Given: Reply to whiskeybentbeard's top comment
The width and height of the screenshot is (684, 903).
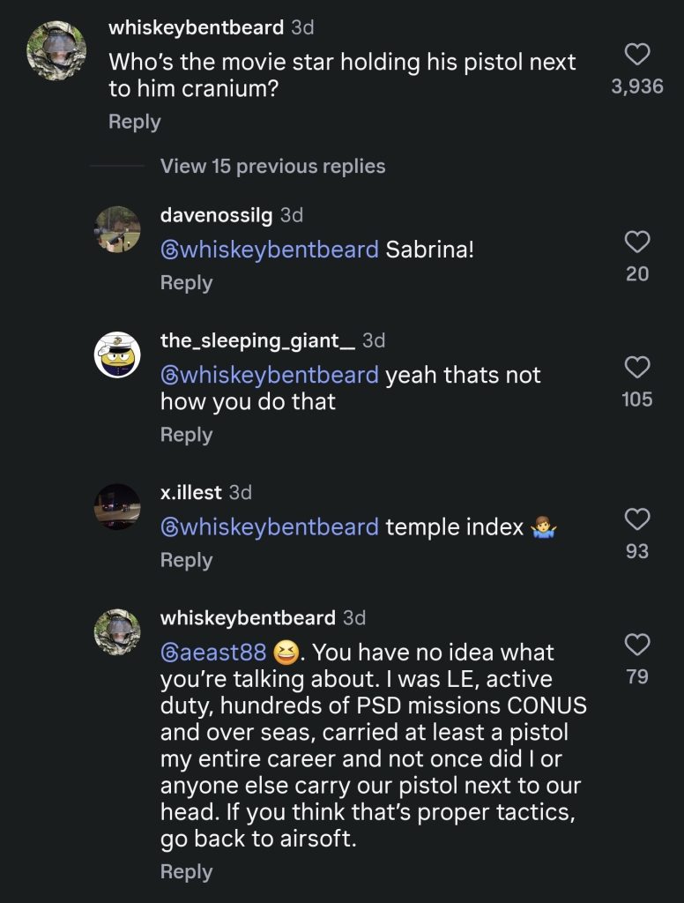Looking at the screenshot, I should click(x=134, y=122).
